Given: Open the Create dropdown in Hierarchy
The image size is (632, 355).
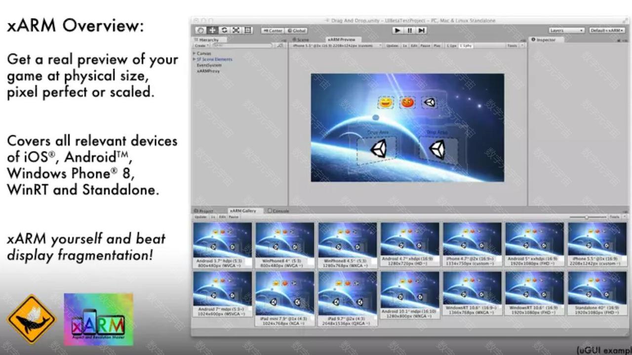Looking at the screenshot, I should [201, 45].
